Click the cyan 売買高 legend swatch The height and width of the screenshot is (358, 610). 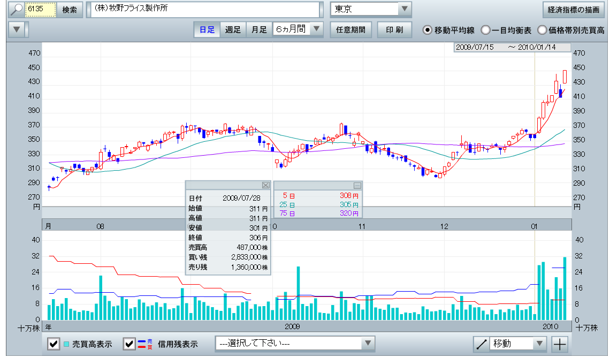[x=67, y=344]
